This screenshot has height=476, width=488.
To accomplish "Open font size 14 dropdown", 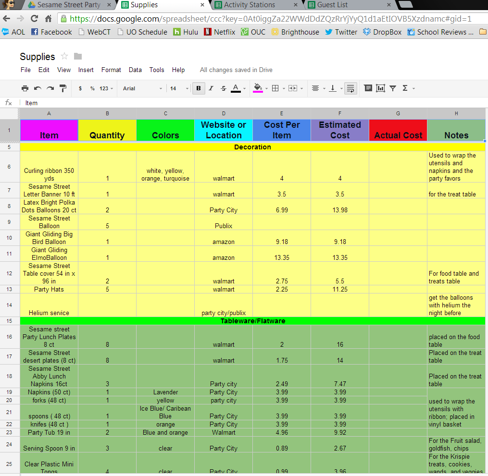I will (179, 88).
